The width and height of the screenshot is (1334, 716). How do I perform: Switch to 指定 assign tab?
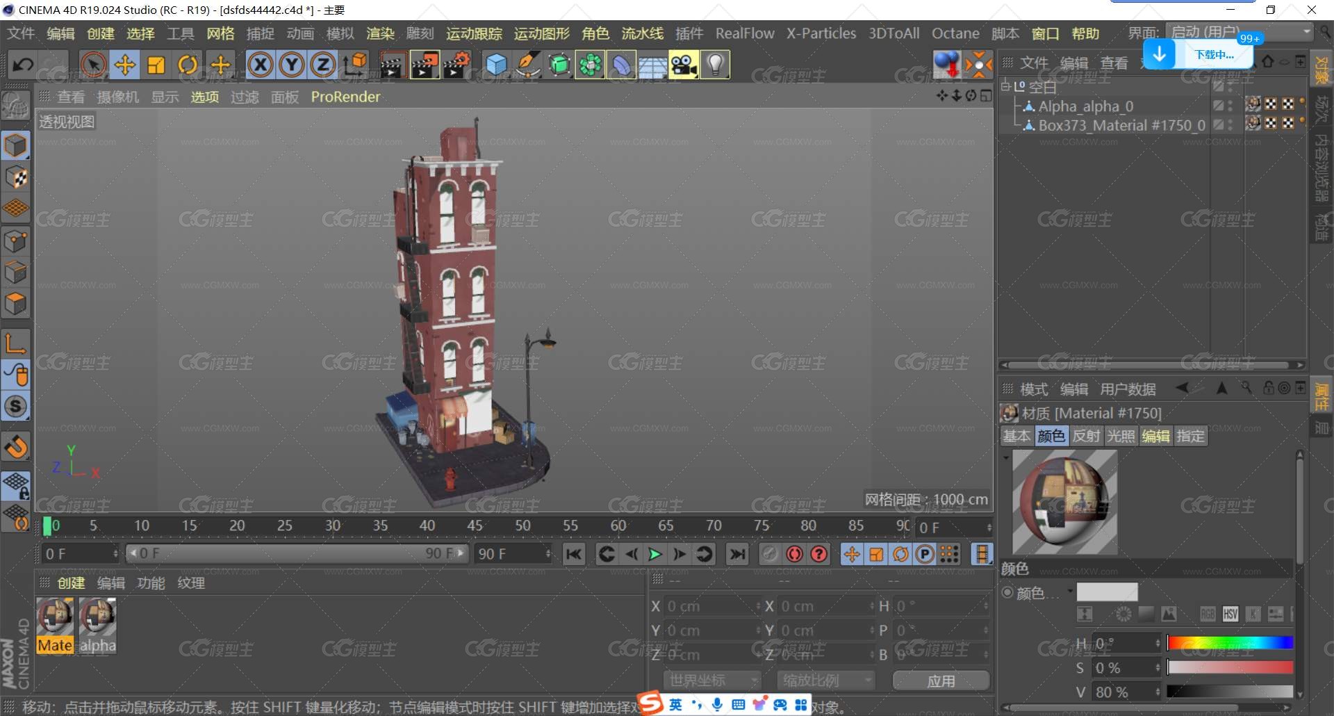click(x=1191, y=436)
